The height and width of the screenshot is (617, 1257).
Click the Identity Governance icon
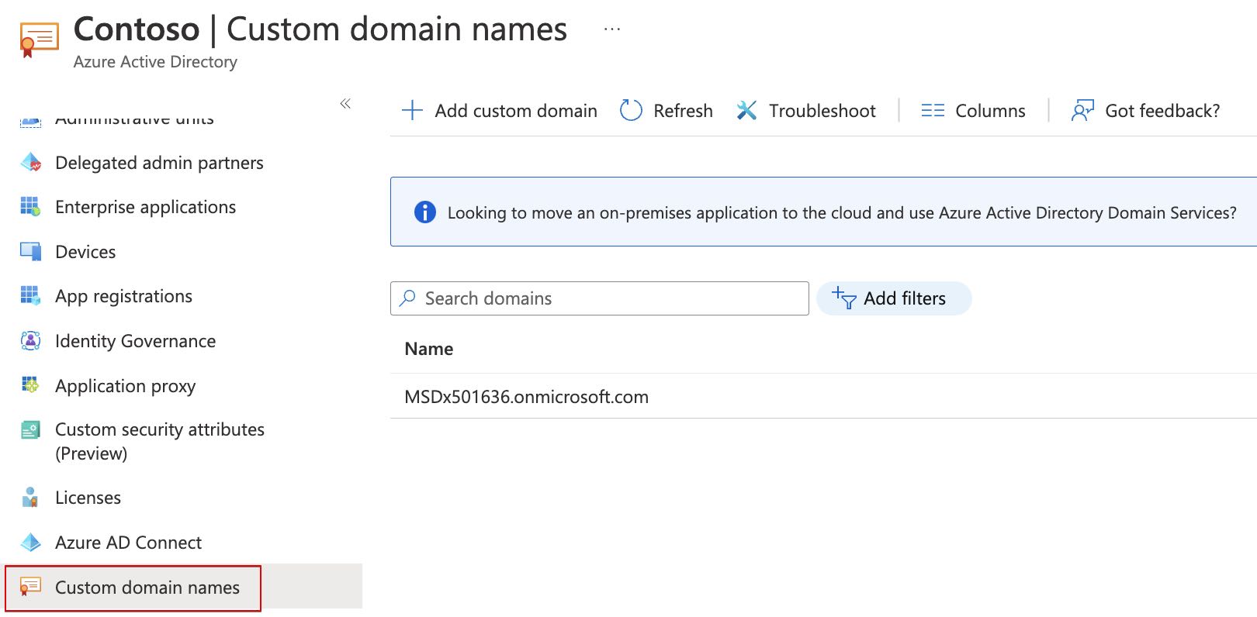tap(30, 341)
